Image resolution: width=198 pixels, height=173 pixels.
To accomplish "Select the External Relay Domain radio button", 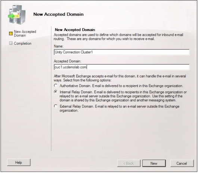I will pos(56,106).
